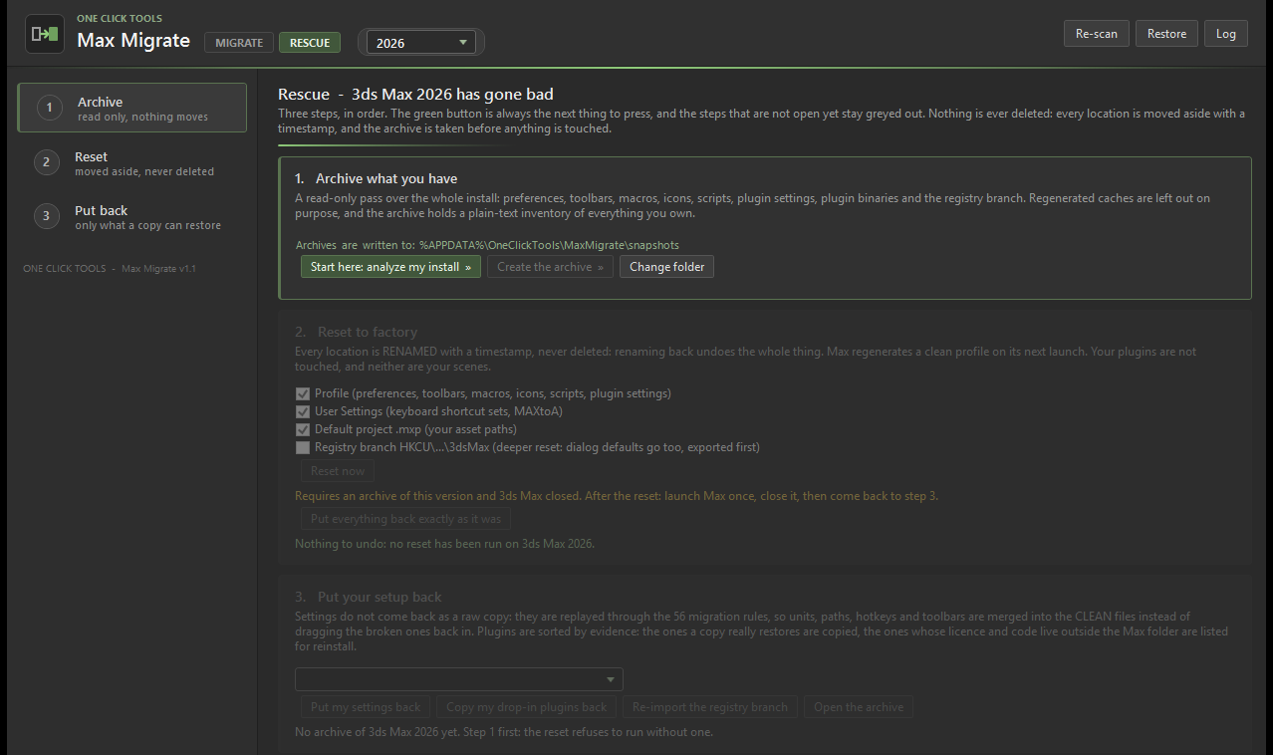Click Put everything back exactly as it was

point(405,519)
